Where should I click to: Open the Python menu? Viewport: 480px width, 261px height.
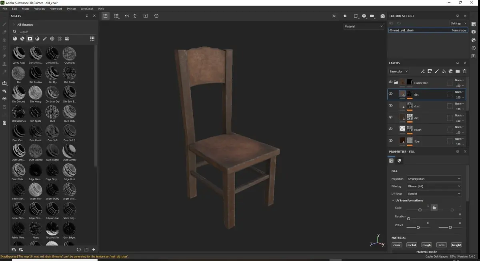(71, 8)
